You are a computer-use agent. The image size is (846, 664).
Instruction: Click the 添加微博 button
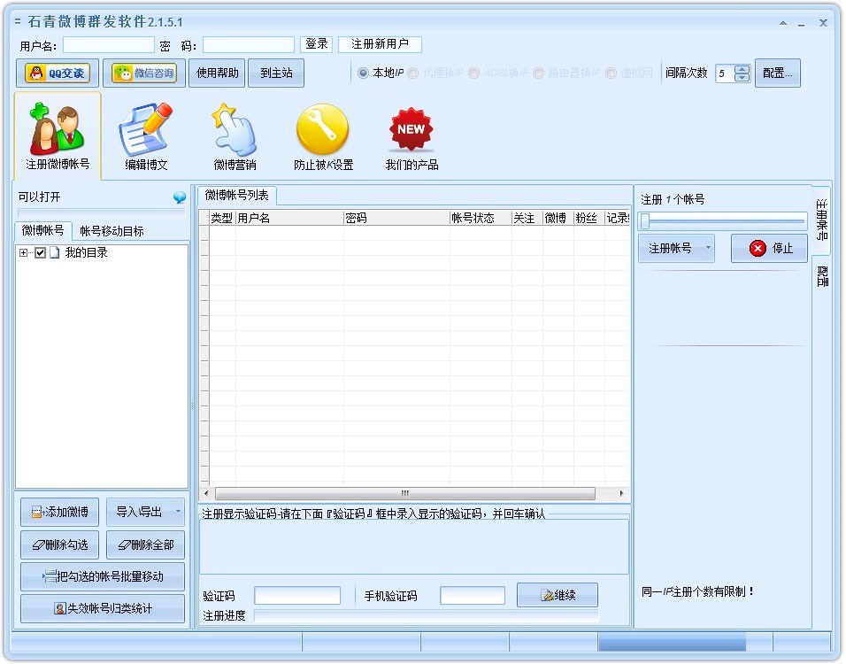click(x=60, y=512)
